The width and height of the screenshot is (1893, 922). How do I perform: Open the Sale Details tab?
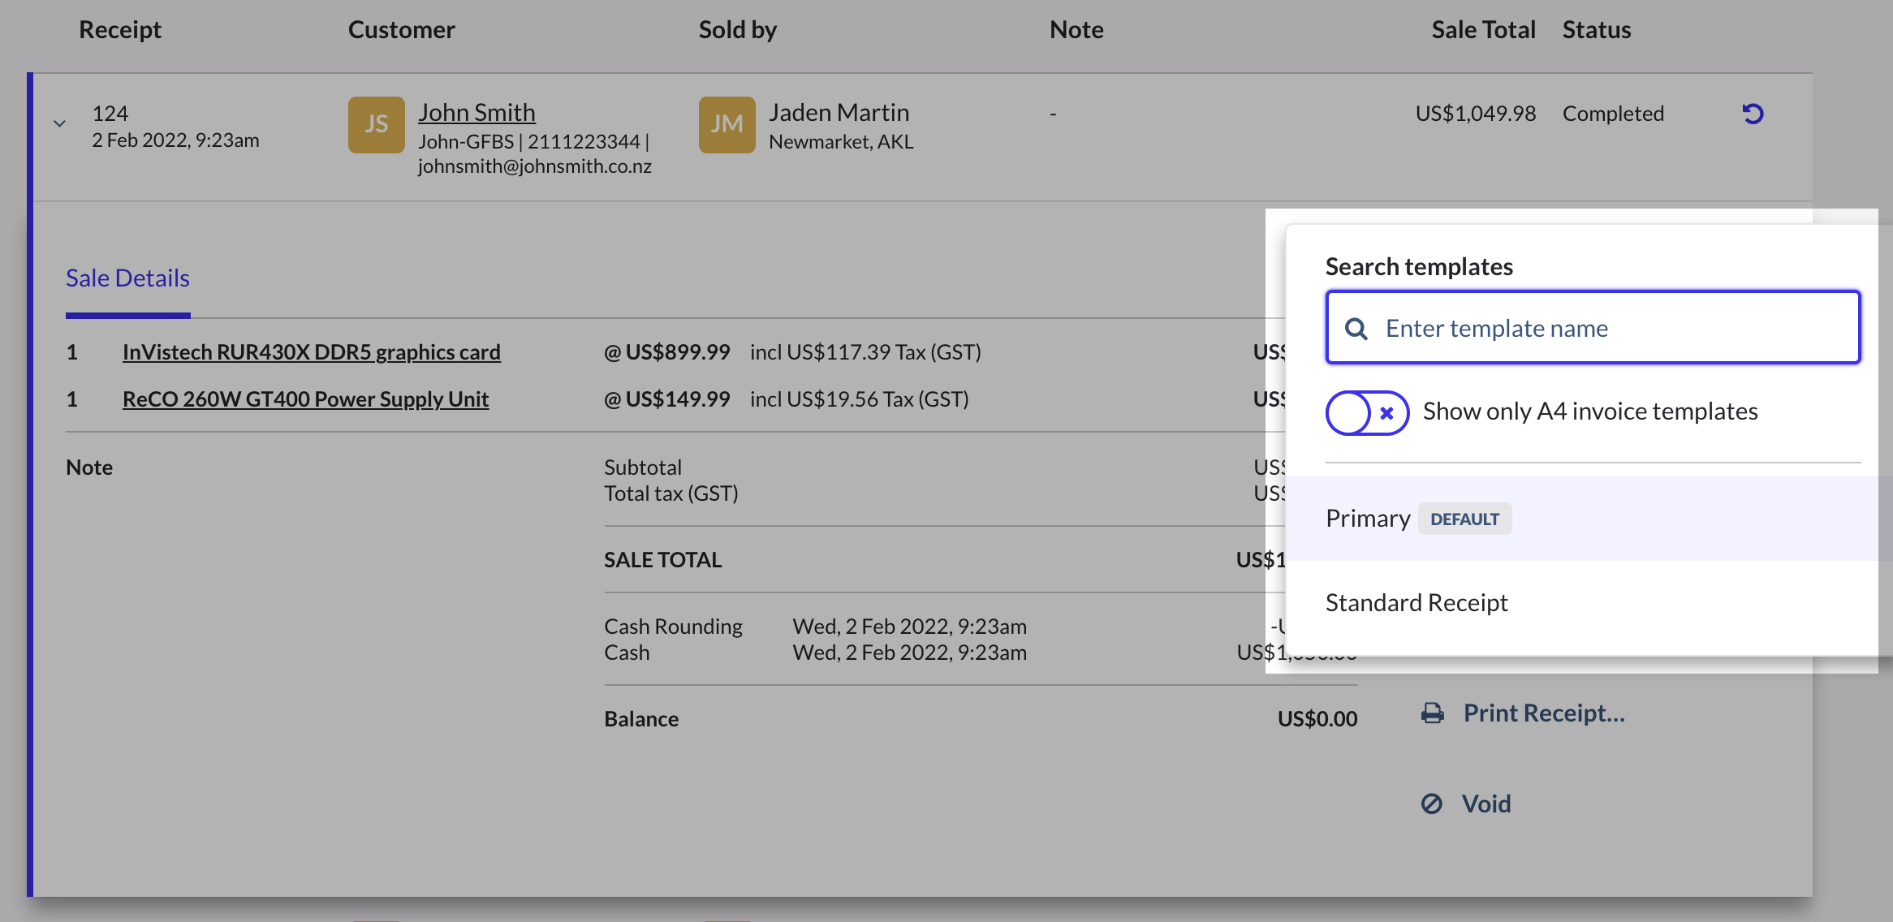pyautogui.click(x=127, y=278)
